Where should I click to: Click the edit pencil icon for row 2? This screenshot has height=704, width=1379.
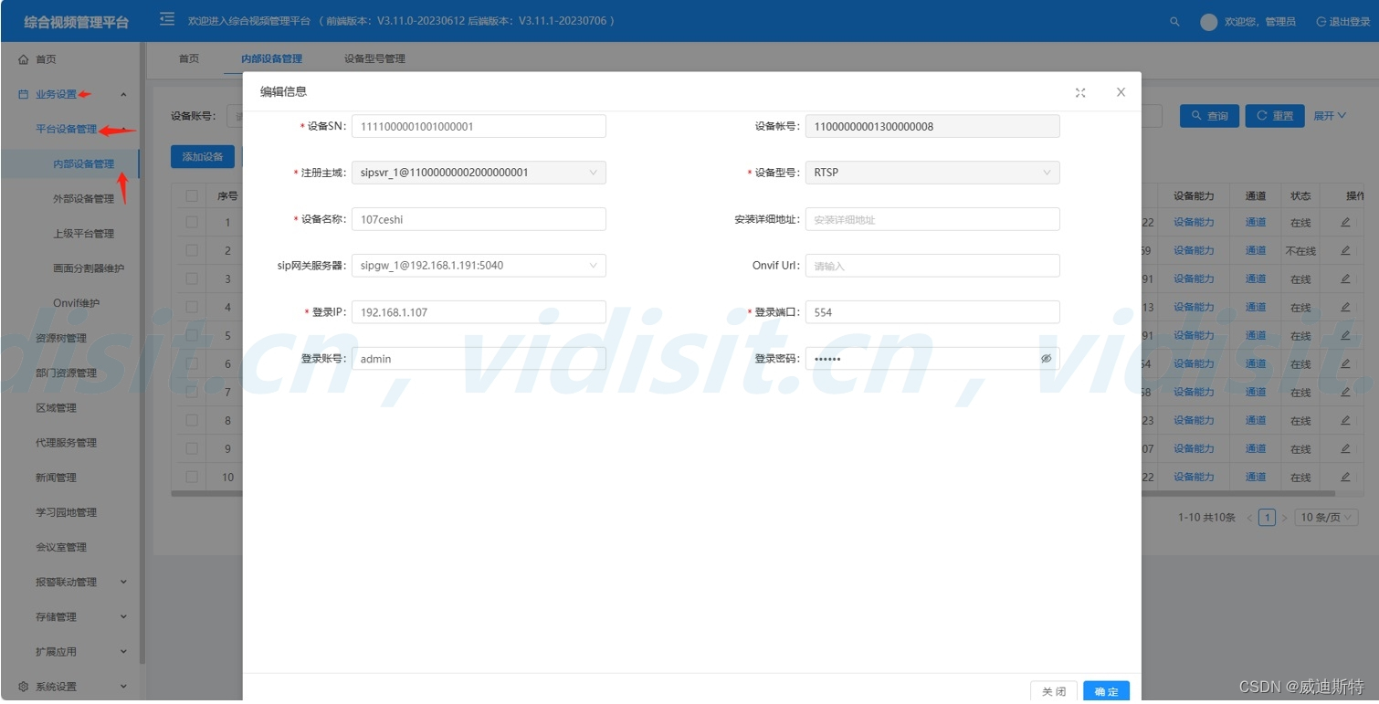coord(1345,250)
